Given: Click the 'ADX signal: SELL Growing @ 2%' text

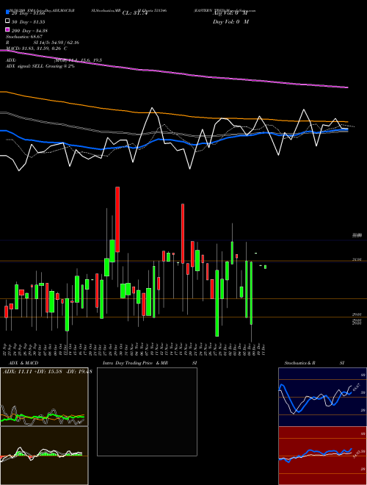Looking at the screenshot, I should 40,66.
